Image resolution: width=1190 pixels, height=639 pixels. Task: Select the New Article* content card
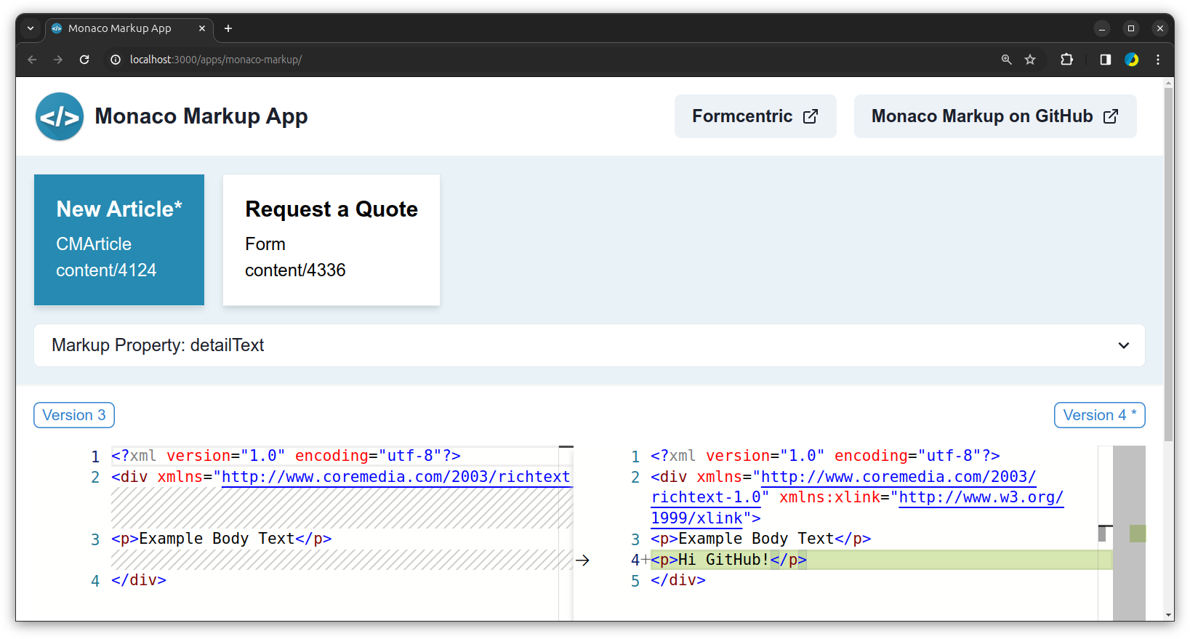coord(119,240)
